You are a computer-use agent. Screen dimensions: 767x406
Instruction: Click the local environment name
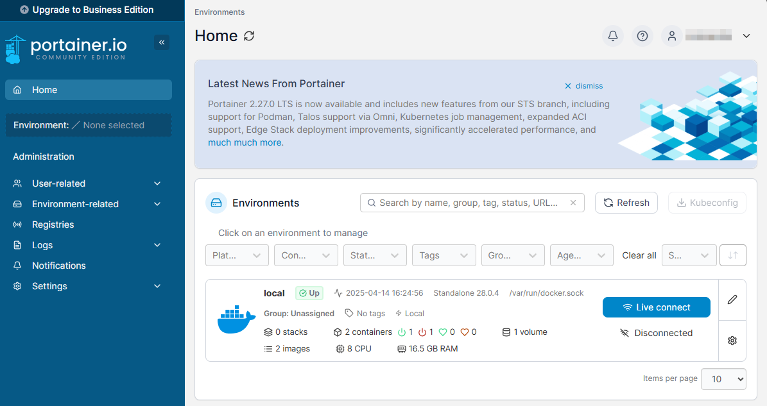(x=274, y=293)
